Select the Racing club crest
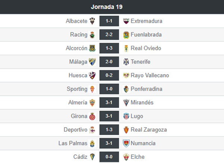Viewport: 224px width, 163px height. pos(92,35)
